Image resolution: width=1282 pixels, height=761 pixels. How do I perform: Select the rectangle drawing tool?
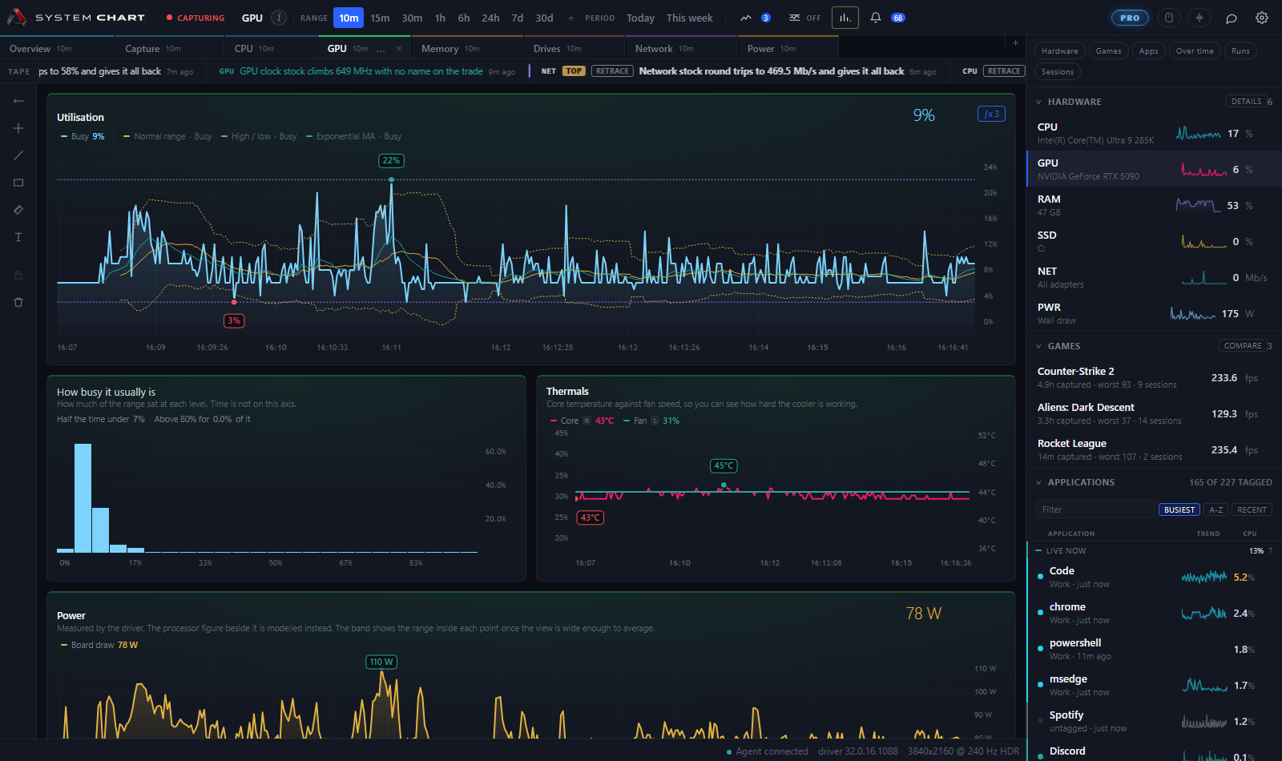pos(18,183)
